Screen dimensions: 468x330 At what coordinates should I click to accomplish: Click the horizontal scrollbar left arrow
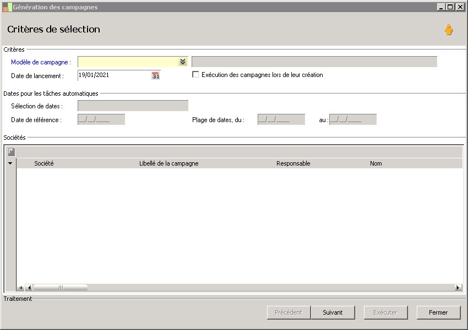pos(29,288)
